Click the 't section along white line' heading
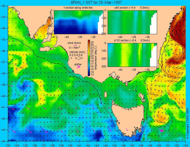The image size is (190, 147). coord(78,8)
